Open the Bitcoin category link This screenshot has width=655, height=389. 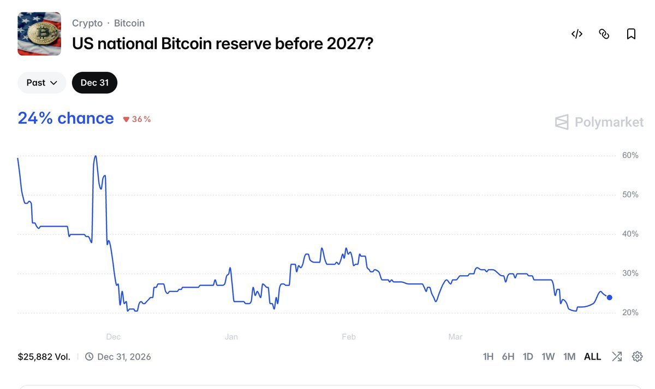tap(129, 23)
